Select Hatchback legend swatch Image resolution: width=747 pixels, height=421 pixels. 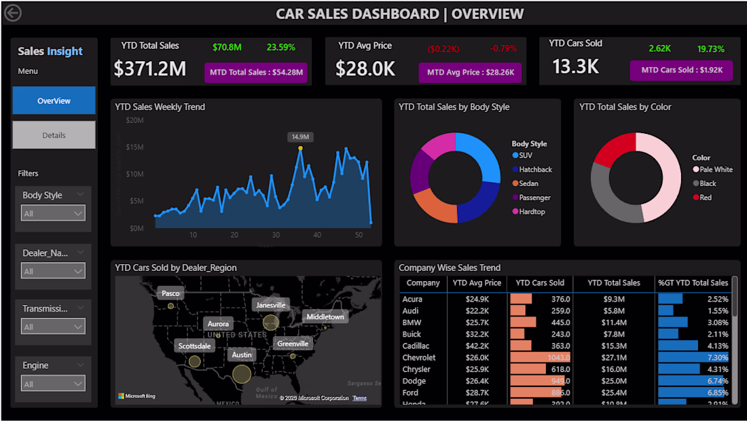515,169
